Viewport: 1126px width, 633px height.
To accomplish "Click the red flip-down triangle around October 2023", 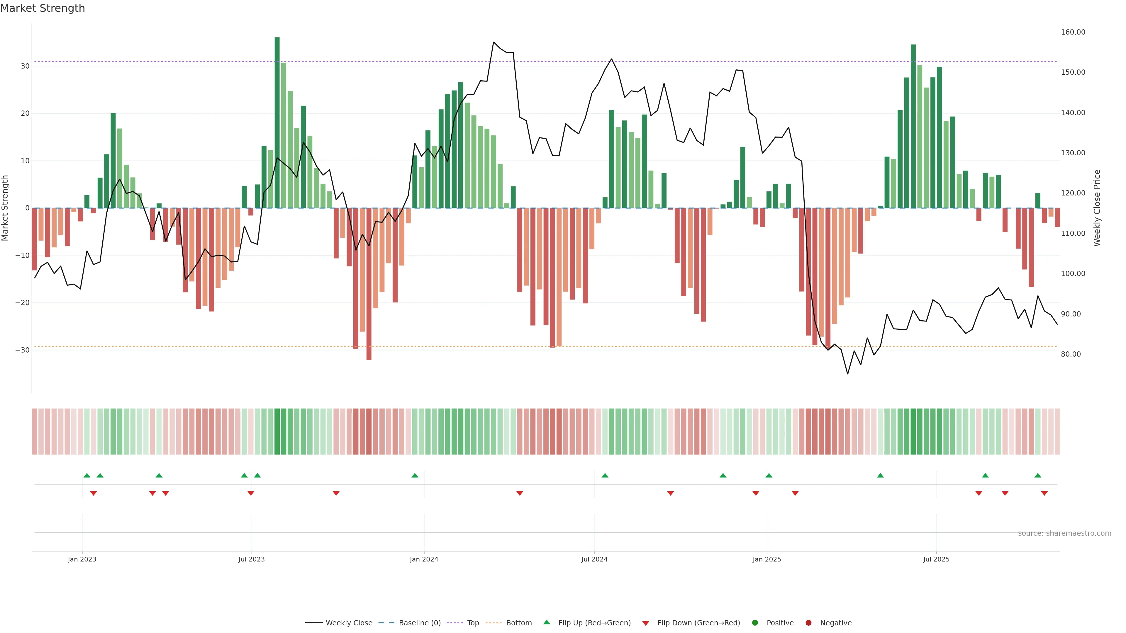I will pyautogui.click(x=336, y=493).
